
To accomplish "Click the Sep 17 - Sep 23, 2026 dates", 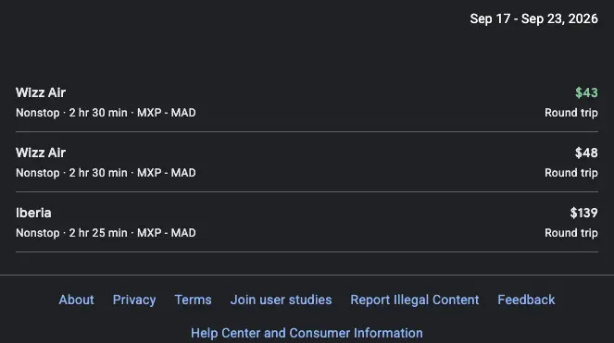I will tap(533, 18).
